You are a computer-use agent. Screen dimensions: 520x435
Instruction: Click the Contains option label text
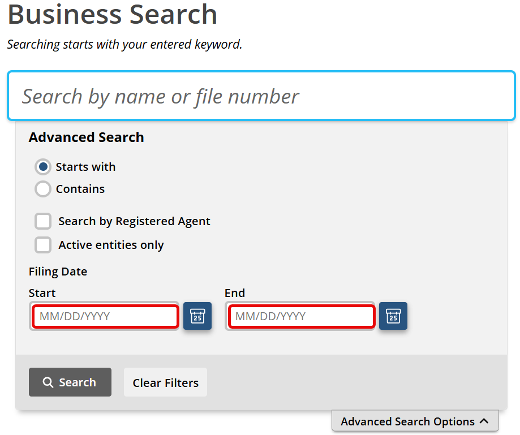80,189
